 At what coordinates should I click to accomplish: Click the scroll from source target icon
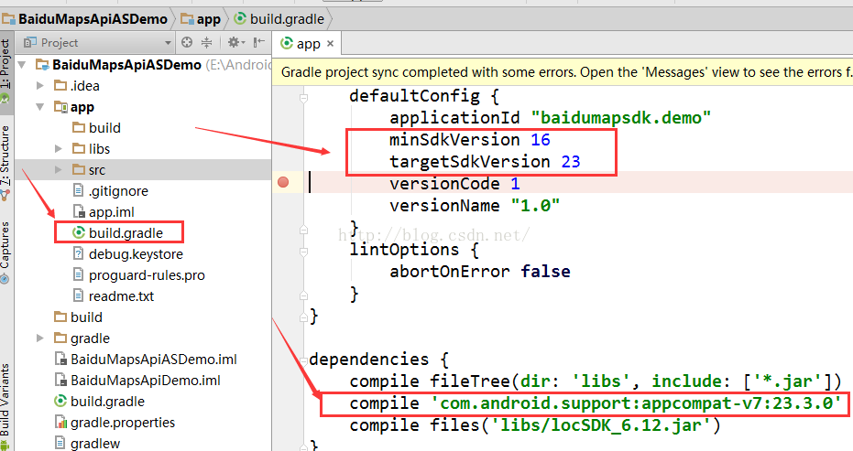click(x=187, y=42)
